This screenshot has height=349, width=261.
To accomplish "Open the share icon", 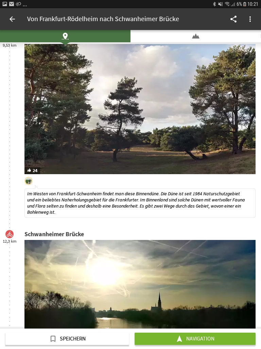I will pos(233,19).
